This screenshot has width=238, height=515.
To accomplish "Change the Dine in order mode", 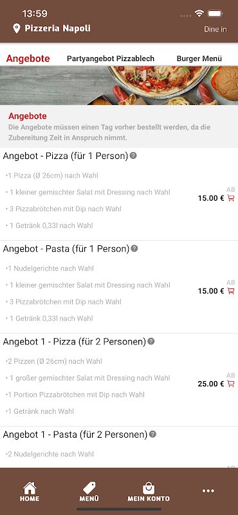I will coord(215,29).
